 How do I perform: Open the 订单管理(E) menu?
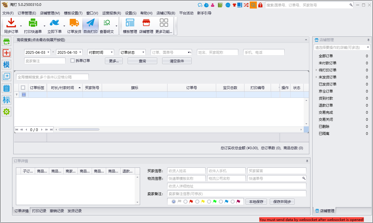27,13
